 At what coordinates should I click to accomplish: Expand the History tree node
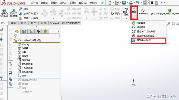point(15,44)
